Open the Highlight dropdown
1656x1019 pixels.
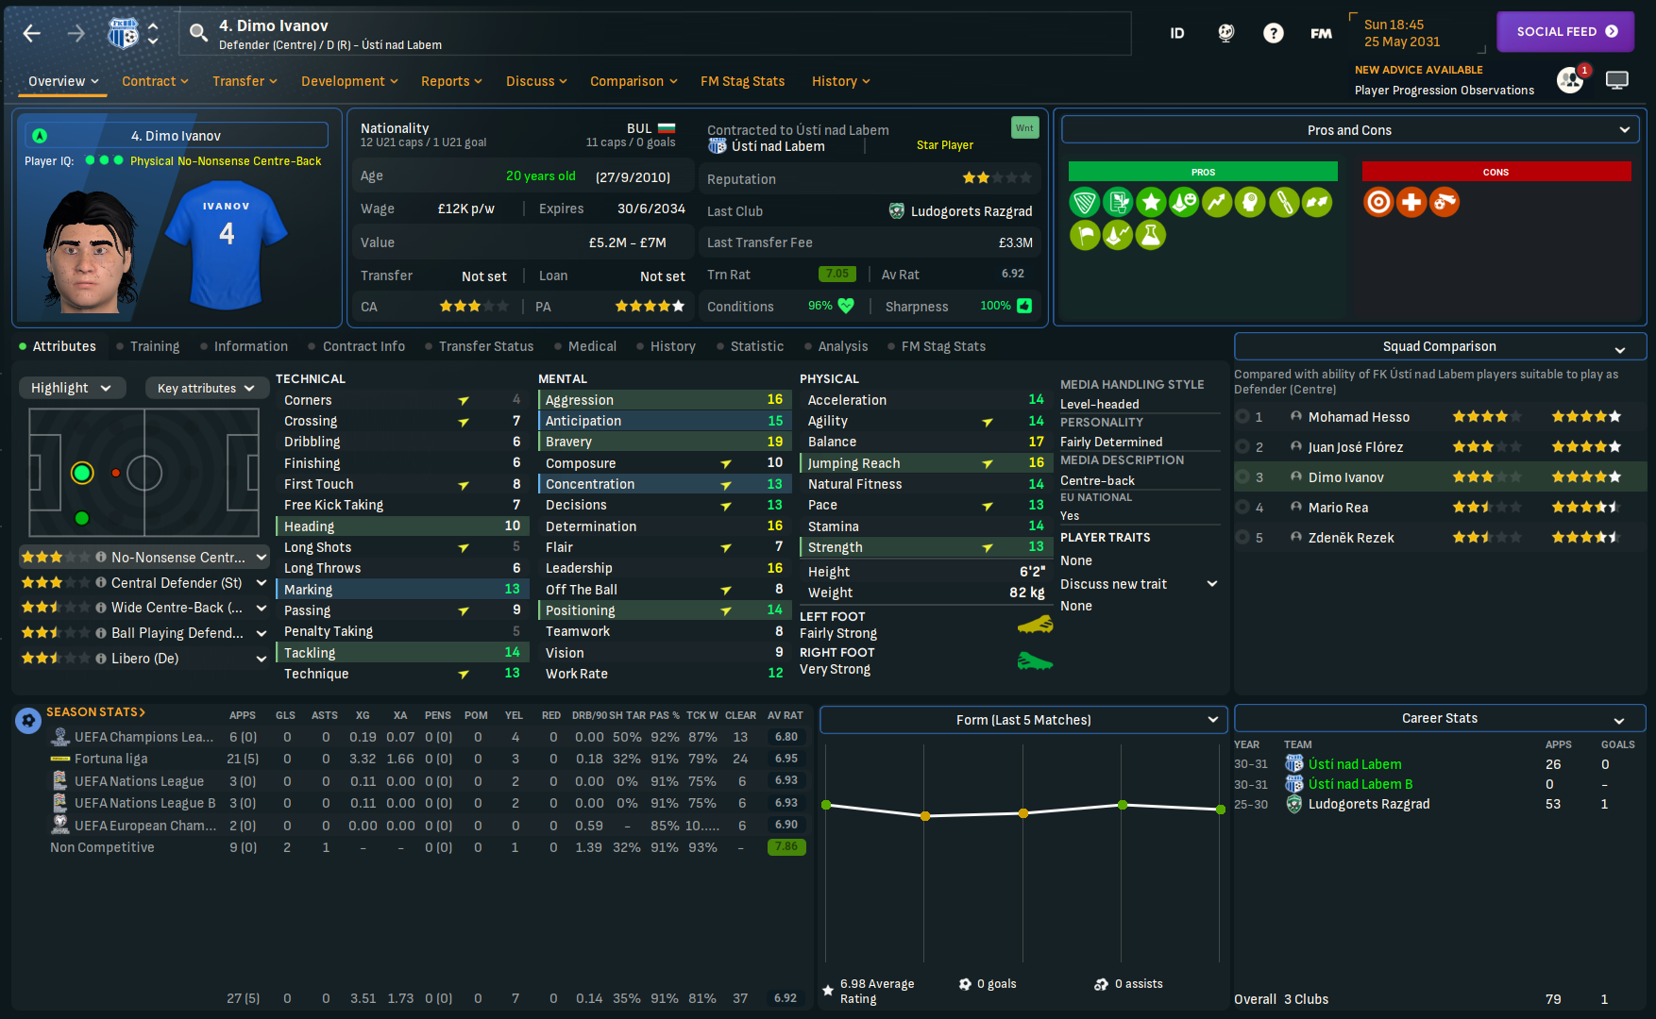(72, 388)
